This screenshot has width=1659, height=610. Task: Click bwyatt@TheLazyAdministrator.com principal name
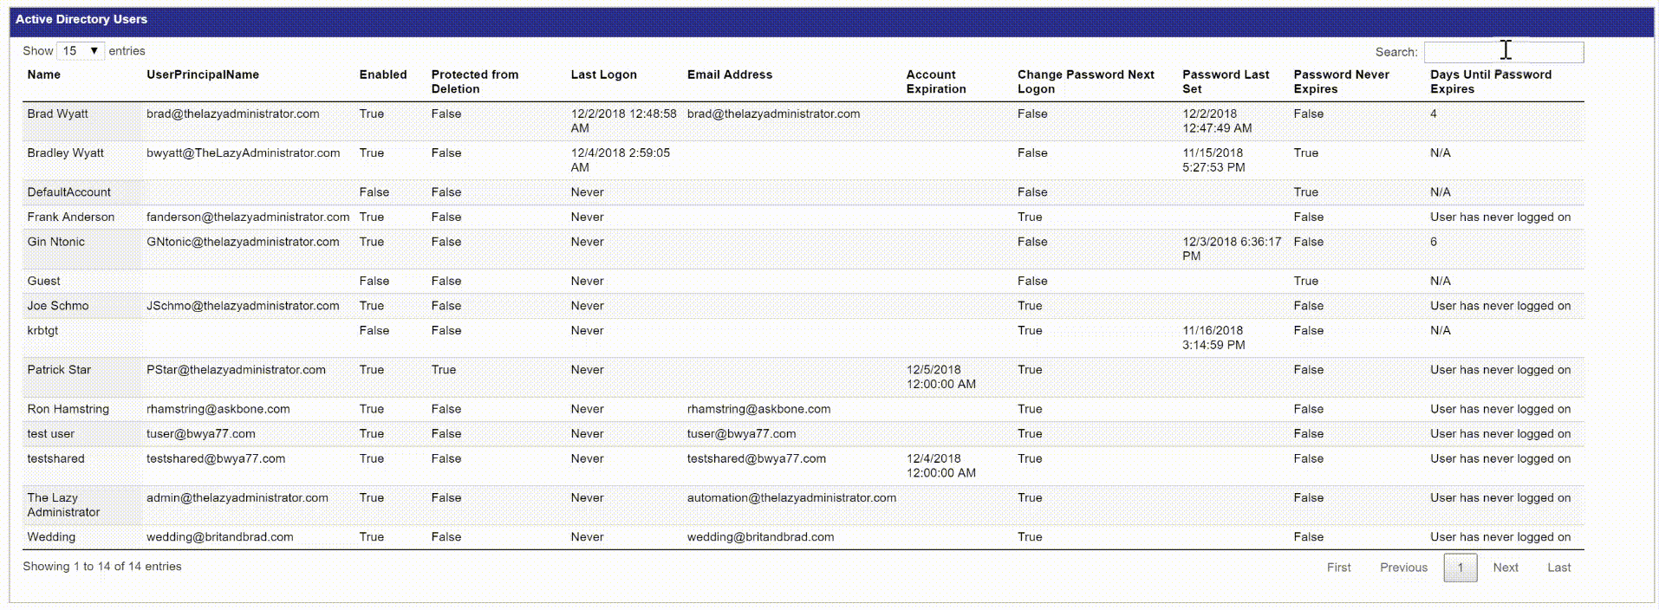[243, 153]
